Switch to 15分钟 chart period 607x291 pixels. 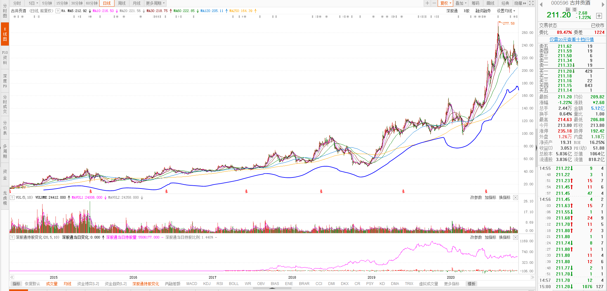pos(62,3)
